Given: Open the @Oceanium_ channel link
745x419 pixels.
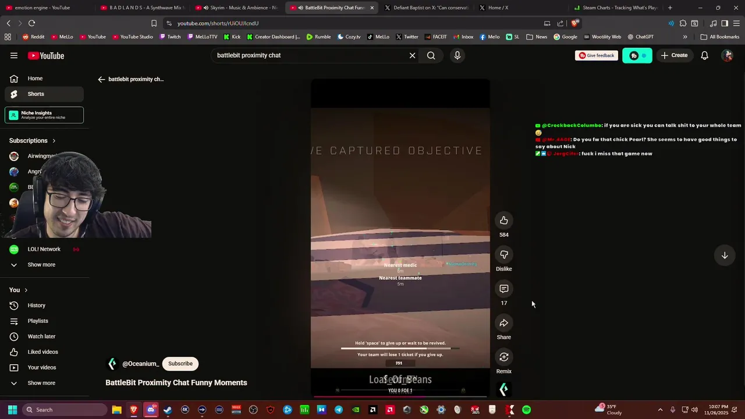Looking at the screenshot, I should click(x=140, y=364).
